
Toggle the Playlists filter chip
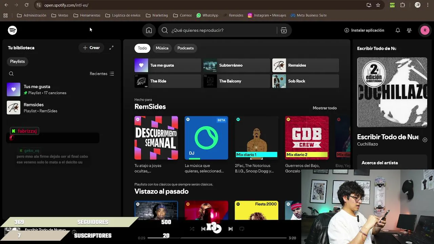tap(17, 61)
